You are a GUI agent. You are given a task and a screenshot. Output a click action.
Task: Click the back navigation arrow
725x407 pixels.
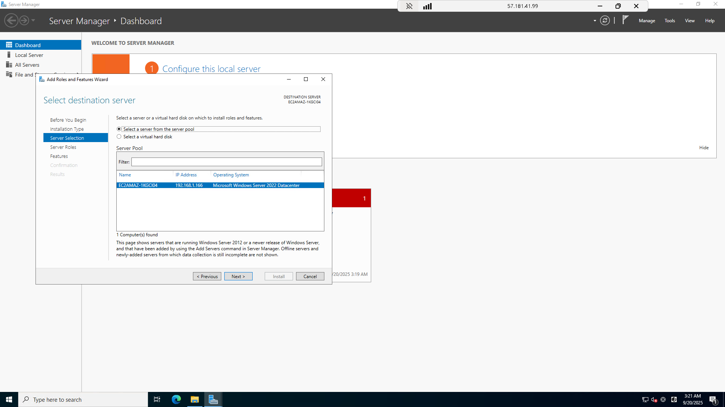(11, 21)
